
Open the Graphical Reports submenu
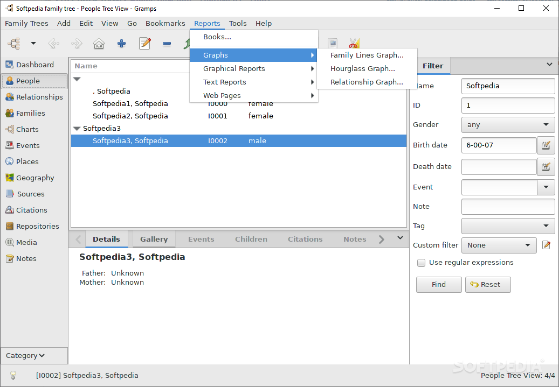pos(254,69)
